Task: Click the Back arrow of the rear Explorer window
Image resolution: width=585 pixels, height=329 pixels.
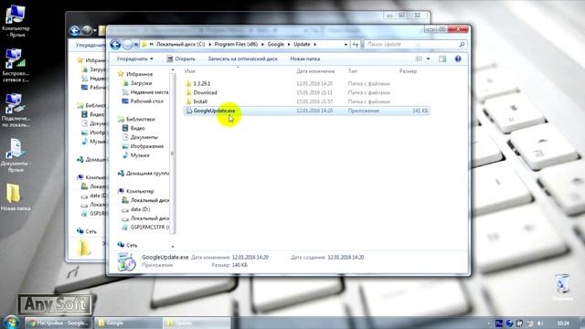Action: coord(75,30)
